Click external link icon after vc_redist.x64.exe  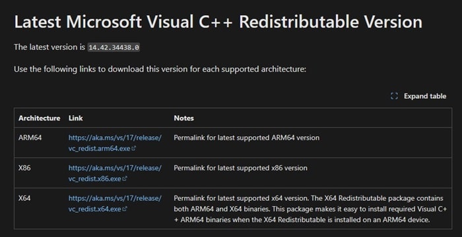click(x=125, y=209)
